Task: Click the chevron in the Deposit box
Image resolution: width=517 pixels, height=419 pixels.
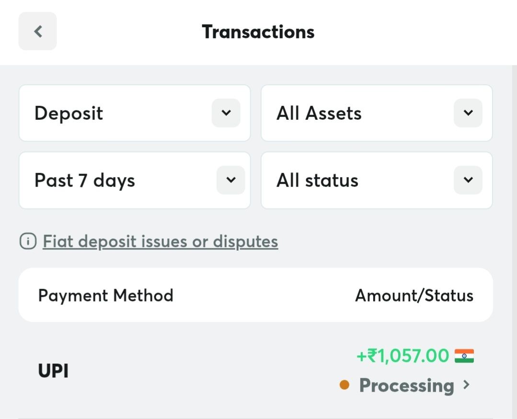Action: tap(226, 113)
